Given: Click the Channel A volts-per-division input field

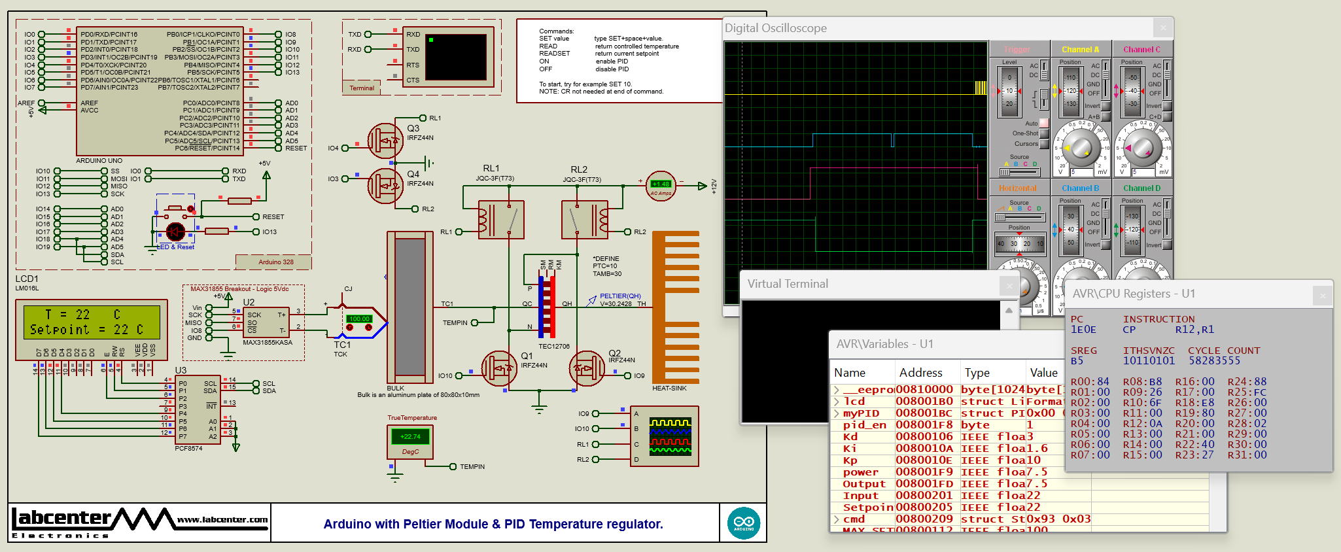Looking at the screenshot, I should pos(1081,173).
